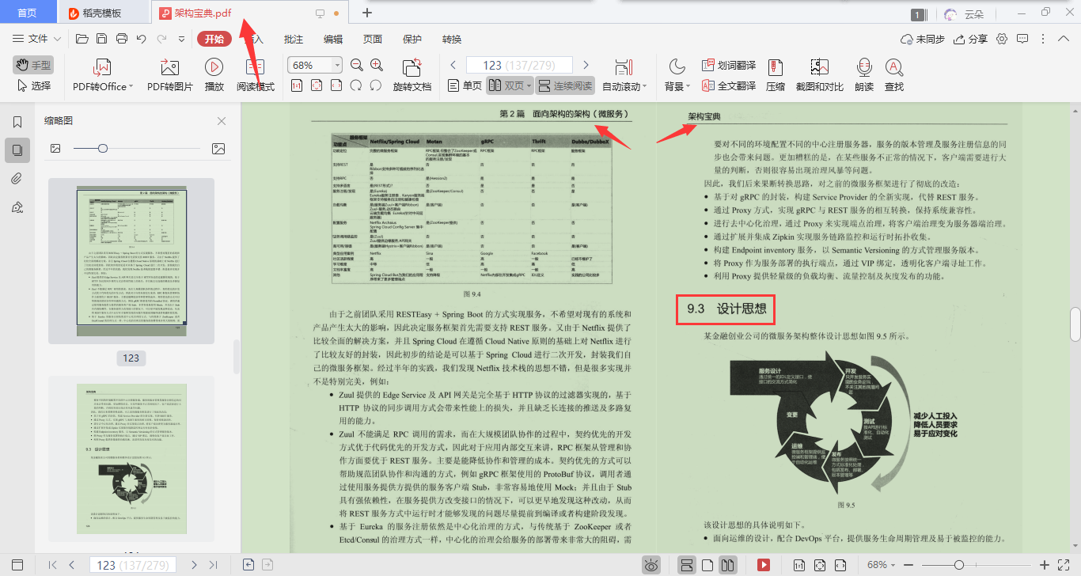This screenshot has width=1081, height=576.
Task: Open the 批注 annotation tab
Action: coord(294,39)
